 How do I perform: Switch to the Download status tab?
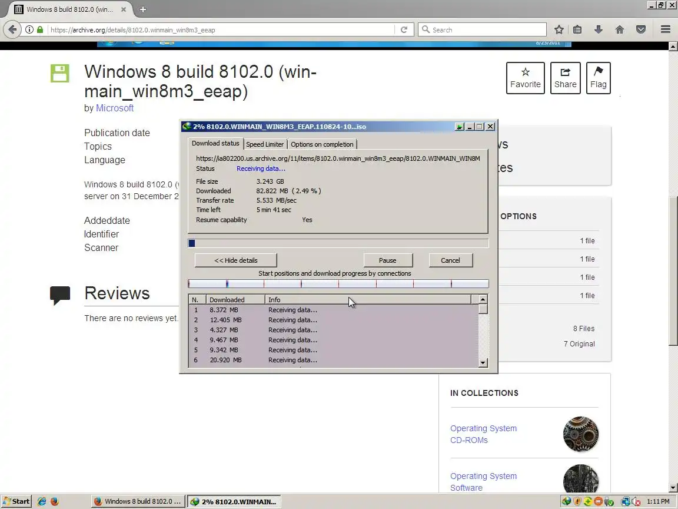click(215, 143)
